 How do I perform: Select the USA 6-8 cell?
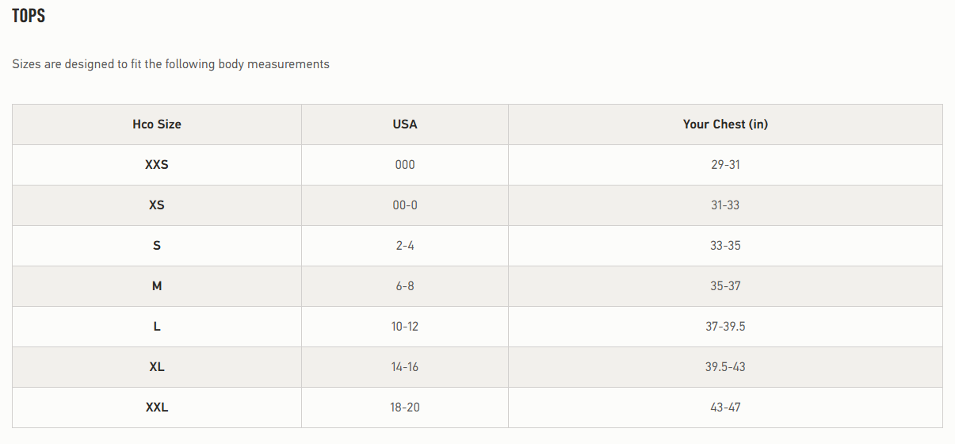point(405,286)
